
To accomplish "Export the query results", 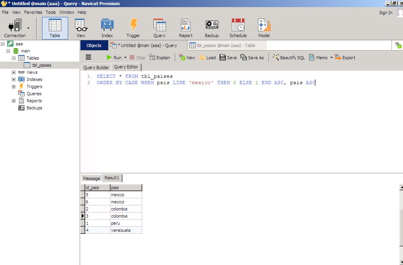I will coord(345,58).
